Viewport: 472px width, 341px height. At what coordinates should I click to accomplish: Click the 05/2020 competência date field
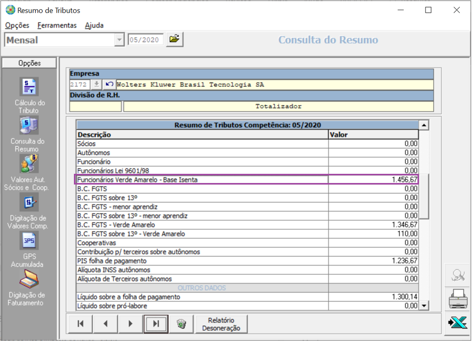[146, 40]
